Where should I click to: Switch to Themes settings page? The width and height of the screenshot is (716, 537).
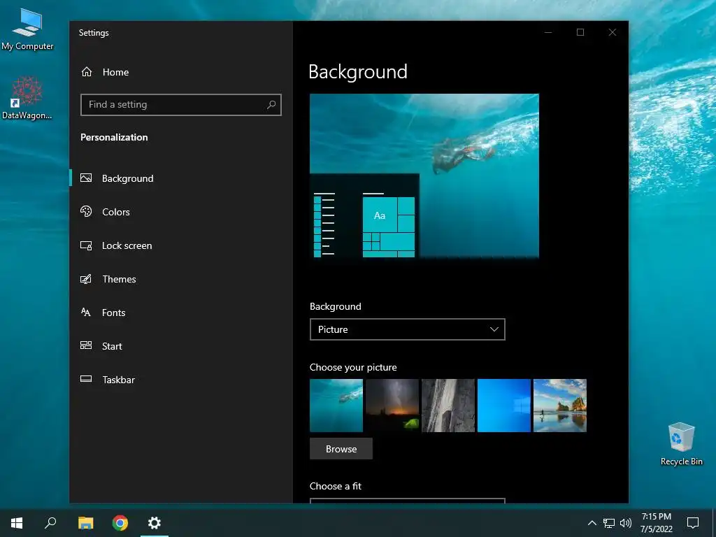119,279
